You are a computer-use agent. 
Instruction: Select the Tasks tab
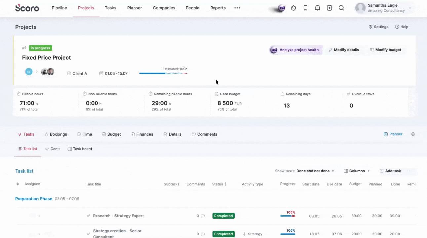[x=26, y=134]
